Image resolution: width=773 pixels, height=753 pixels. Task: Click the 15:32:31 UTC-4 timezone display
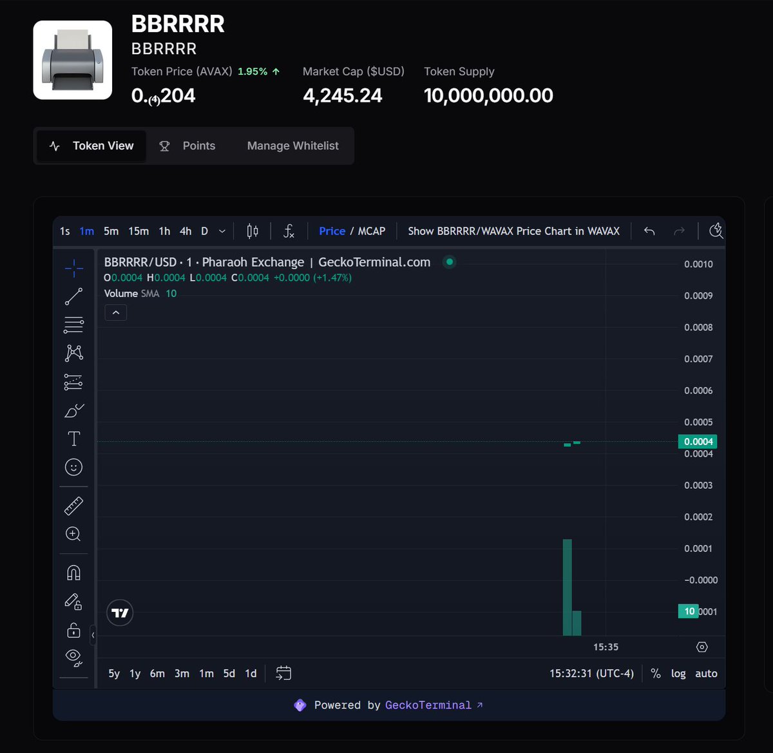tap(591, 673)
